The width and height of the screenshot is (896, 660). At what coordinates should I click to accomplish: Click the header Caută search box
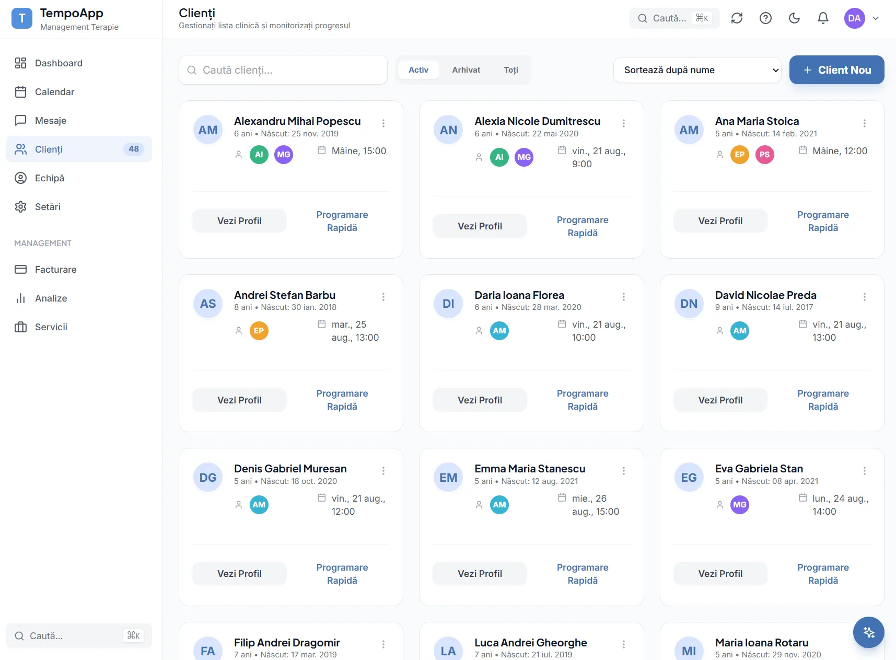click(674, 18)
